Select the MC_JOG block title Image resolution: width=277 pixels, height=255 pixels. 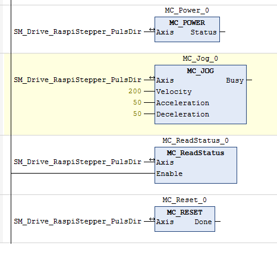click(x=200, y=71)
